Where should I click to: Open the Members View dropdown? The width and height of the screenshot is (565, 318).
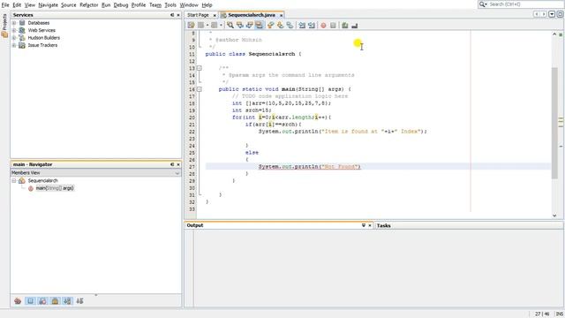[177, 173]
